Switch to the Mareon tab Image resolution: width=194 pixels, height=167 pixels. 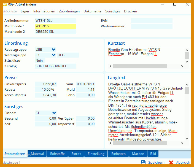(138, 154)
